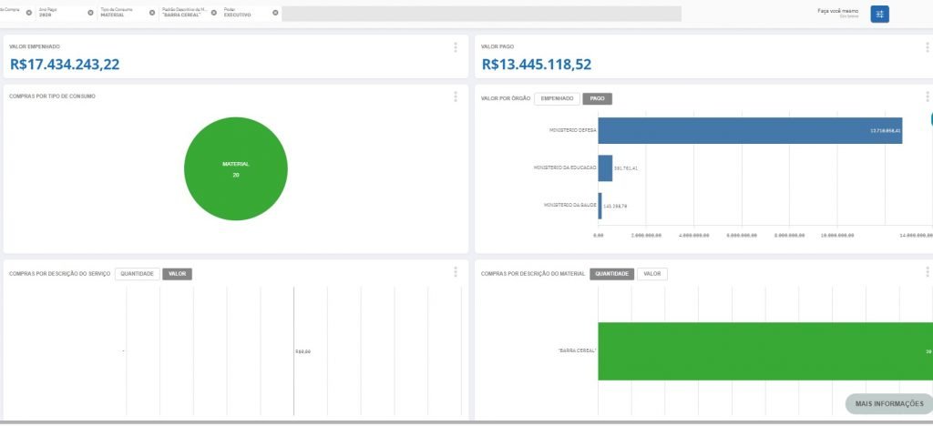
Task: Click the R$17.434.243,22 value
Action: tap(65, 64)
